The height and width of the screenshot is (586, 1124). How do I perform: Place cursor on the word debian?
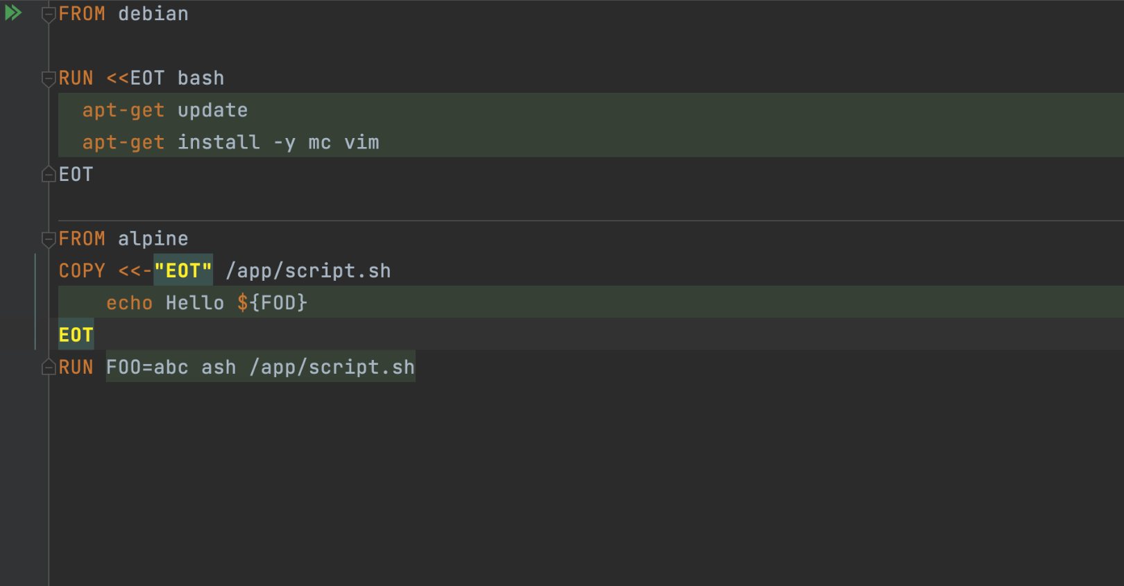pyautogui.click(x=153, y=14)
